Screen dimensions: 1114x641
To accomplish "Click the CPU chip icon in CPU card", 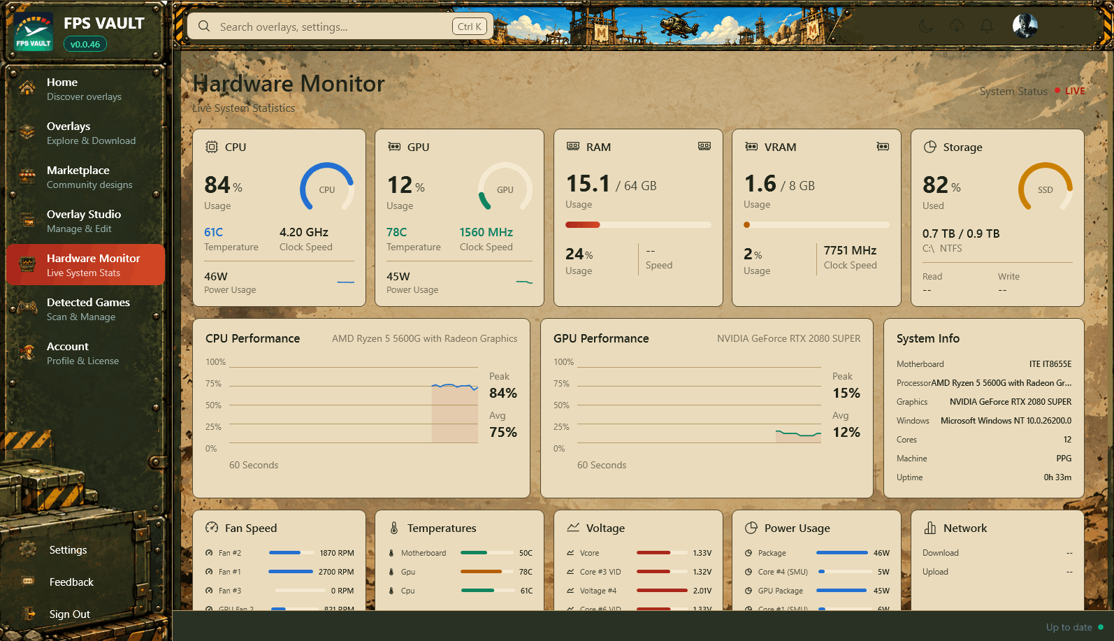I will pos(212,147).
